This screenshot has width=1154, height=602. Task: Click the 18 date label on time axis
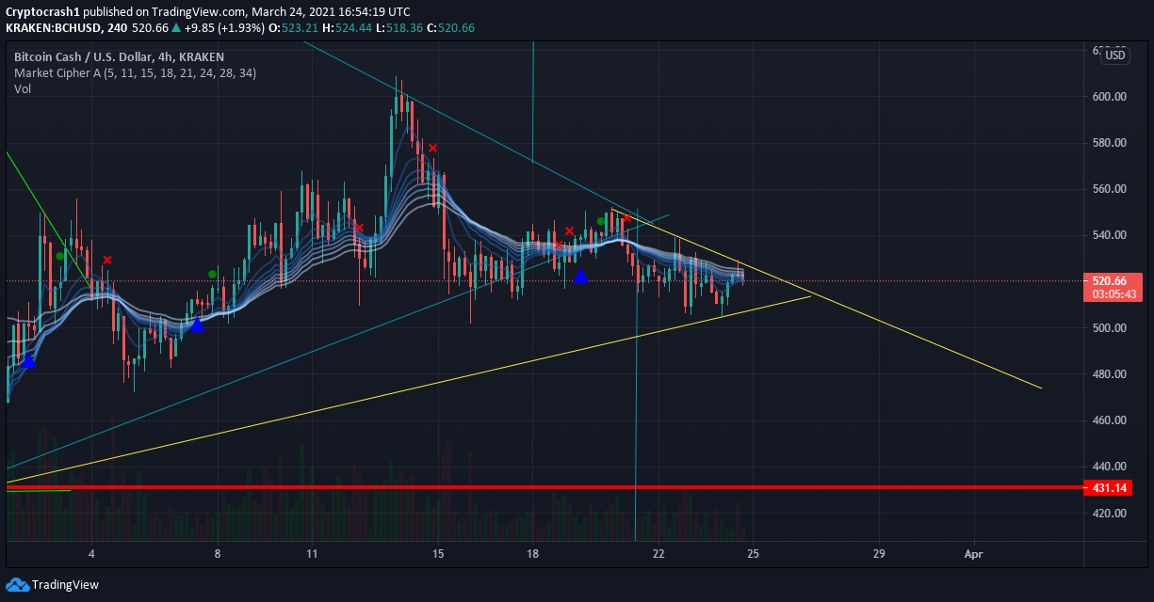click(532, 555)
